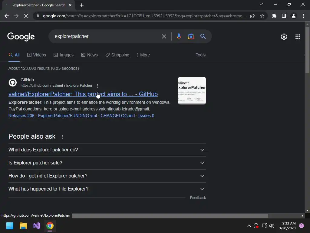The width and height of the screenshot is (310, 233).
Task: Open the CHANGELOG.md sitelink
Action: (118, 116)
